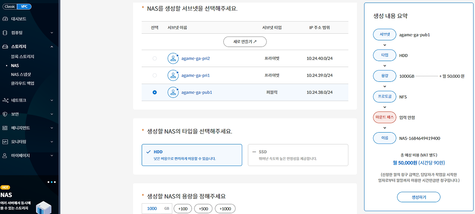The width and height of the screenshot is (475, 214).
Task: Click the Network nodes icon in sidebar
Action: pyautogui.click(x=5, y=100)
